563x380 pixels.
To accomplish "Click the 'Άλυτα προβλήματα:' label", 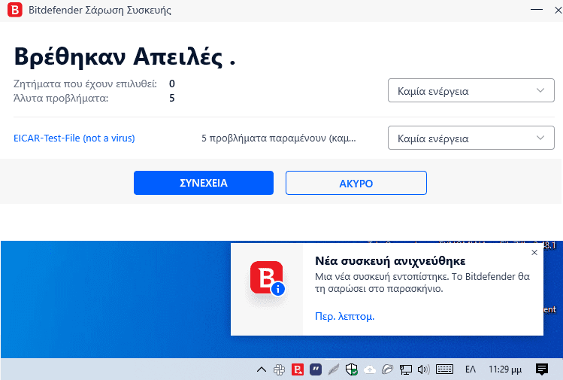I will pos(61,98).
